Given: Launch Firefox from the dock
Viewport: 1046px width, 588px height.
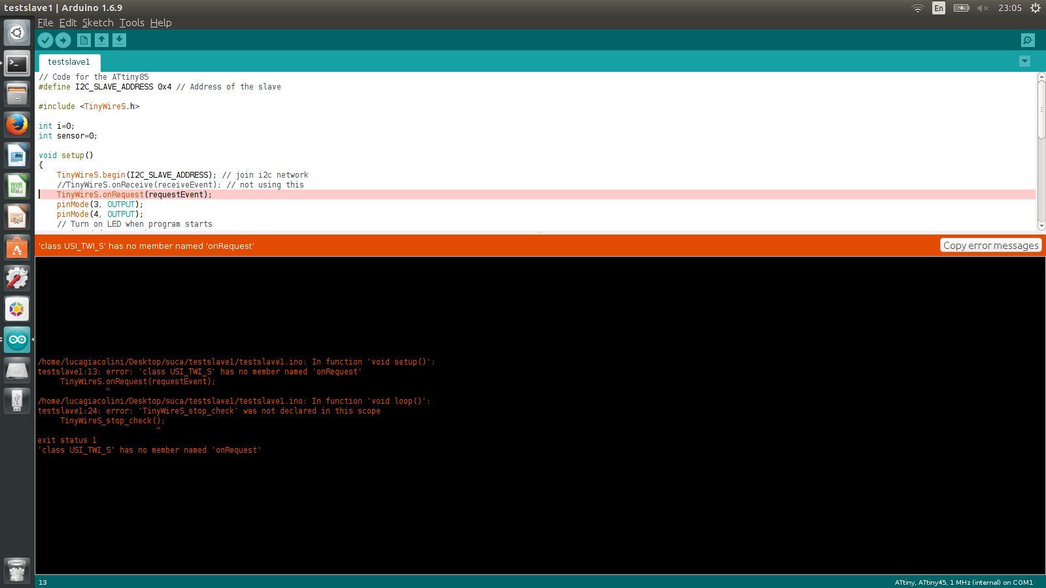Looking at the screenshot, I should pyautogui.click(x=17, y=125).
